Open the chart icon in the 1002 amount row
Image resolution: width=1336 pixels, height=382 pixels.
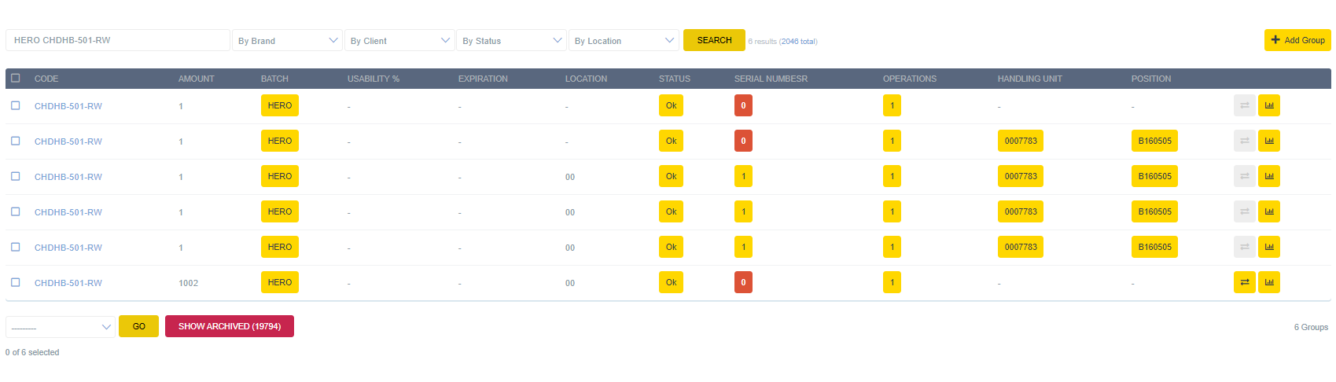[x=1268, y=282]
